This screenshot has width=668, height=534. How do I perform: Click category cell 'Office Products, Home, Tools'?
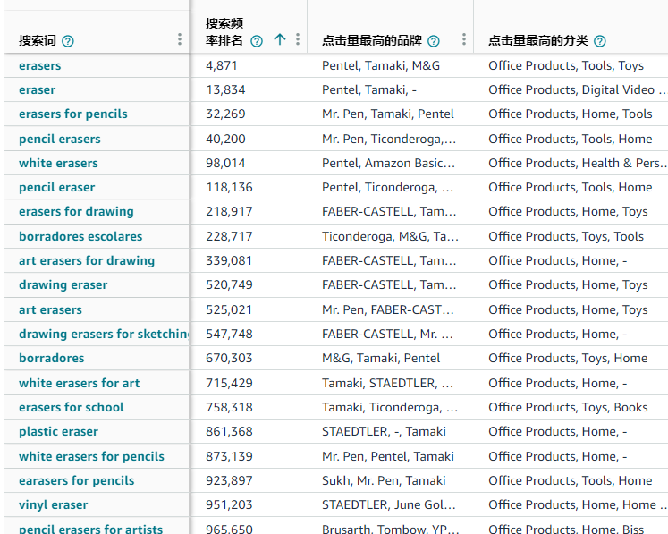pyautogui.click(x=570, y=114)
